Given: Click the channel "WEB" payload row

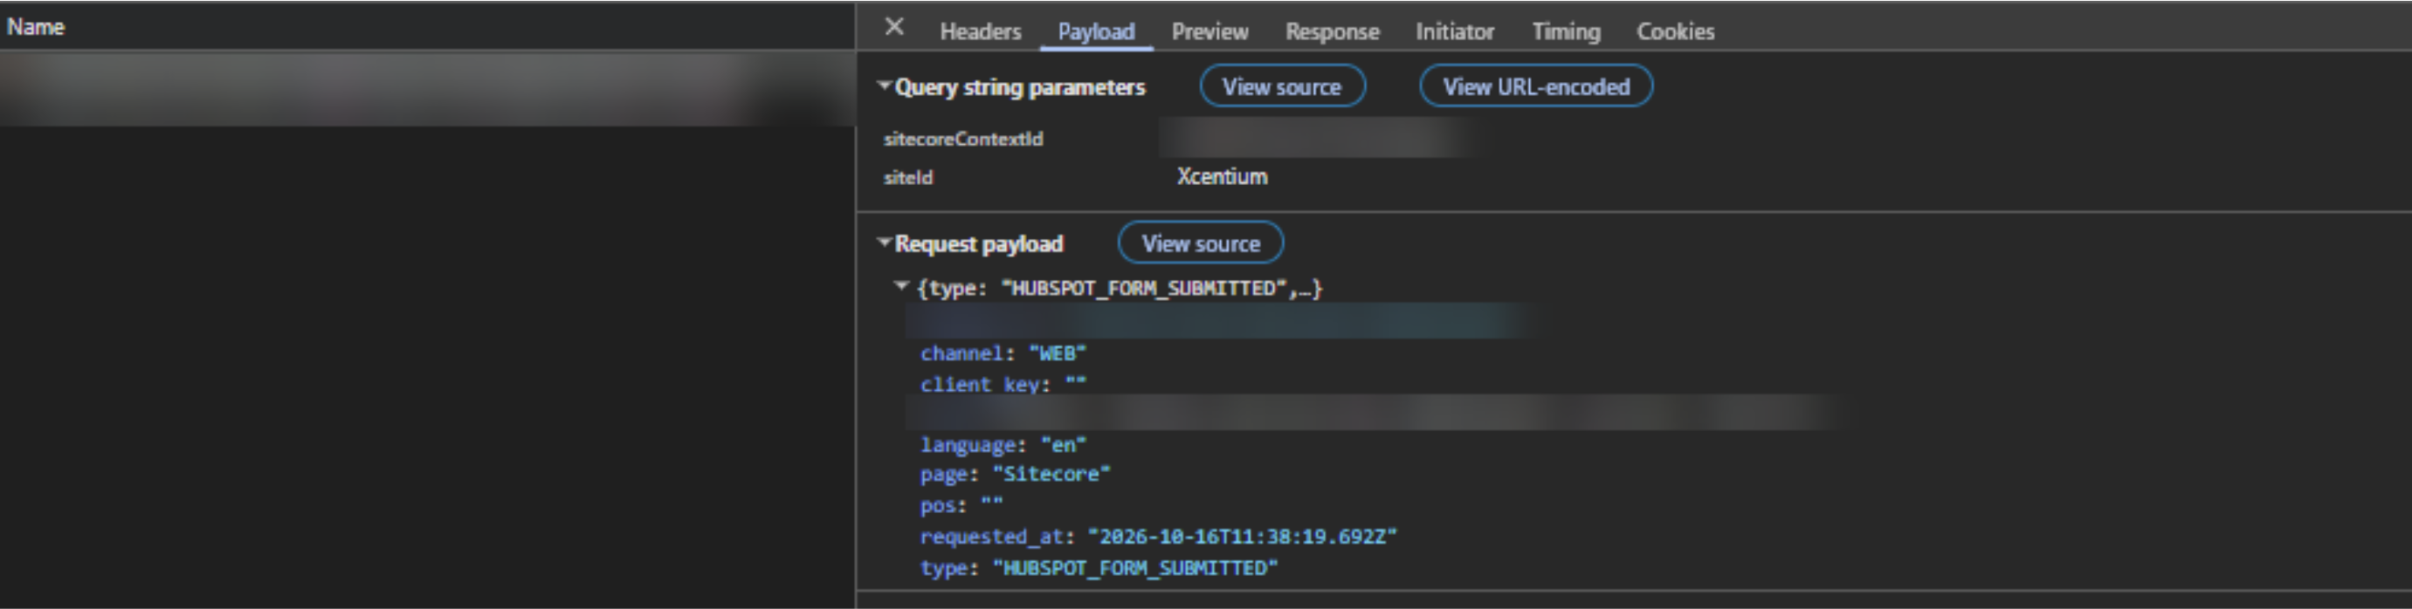Looking at the screenshot, I should [1003, 353].
